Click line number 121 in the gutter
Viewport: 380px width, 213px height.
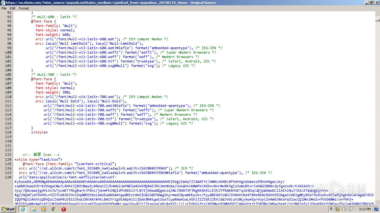click(8, 146)
